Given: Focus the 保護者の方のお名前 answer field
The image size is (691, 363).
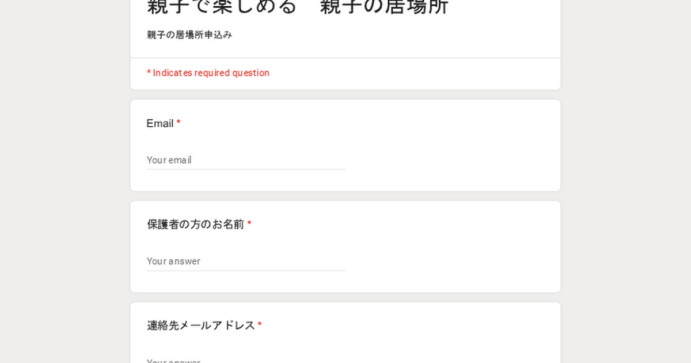Looking at the screenshot, I should pyautogui.click(x=245, y=262).
